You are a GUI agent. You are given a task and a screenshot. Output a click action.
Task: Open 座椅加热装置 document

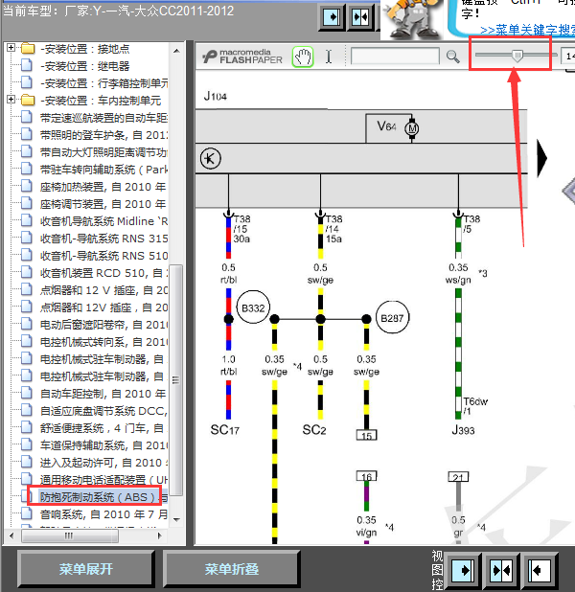(x=103, y=187)
